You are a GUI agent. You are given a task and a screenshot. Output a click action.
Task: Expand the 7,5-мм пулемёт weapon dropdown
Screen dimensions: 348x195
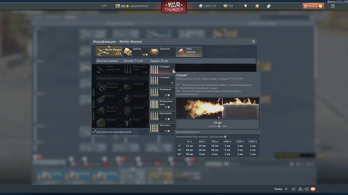[x=109, y=69]
